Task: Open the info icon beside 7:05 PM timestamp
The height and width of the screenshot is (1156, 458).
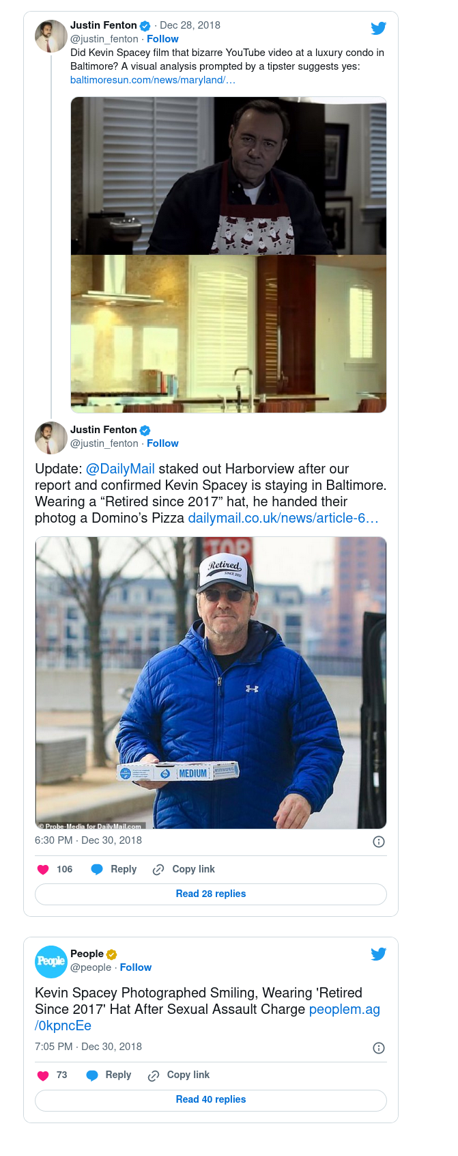Action: [x=379, y=1048]
